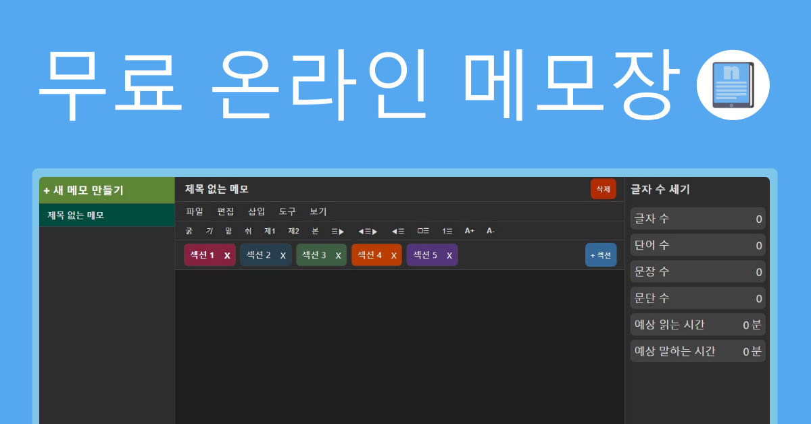This screenshot has height=424, width=811.
Task: Toggle underline formatting (밑)
Action: pos(228,231)
